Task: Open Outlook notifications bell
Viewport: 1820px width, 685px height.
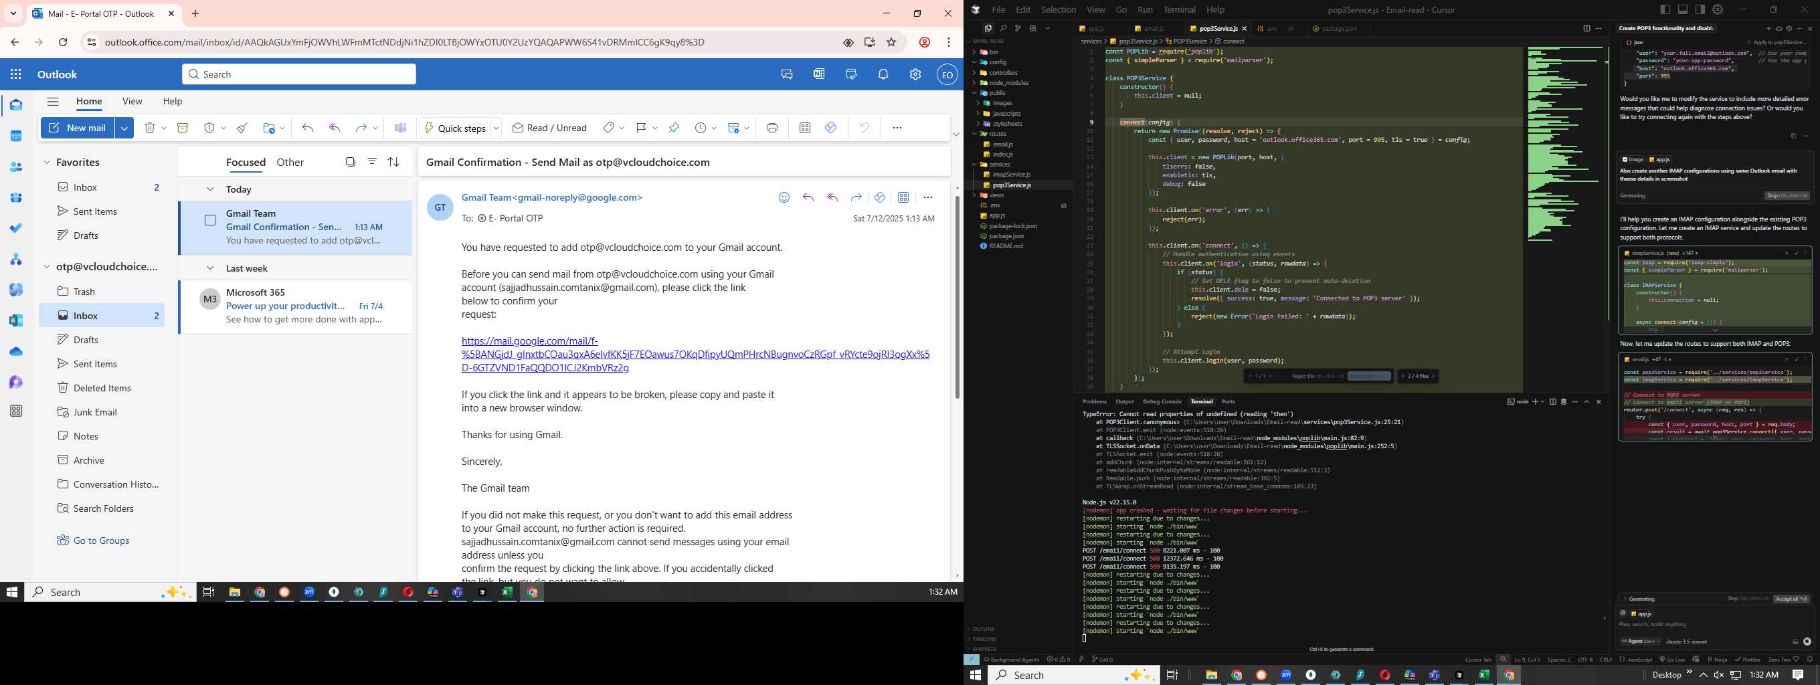Action: click(883, 74)
